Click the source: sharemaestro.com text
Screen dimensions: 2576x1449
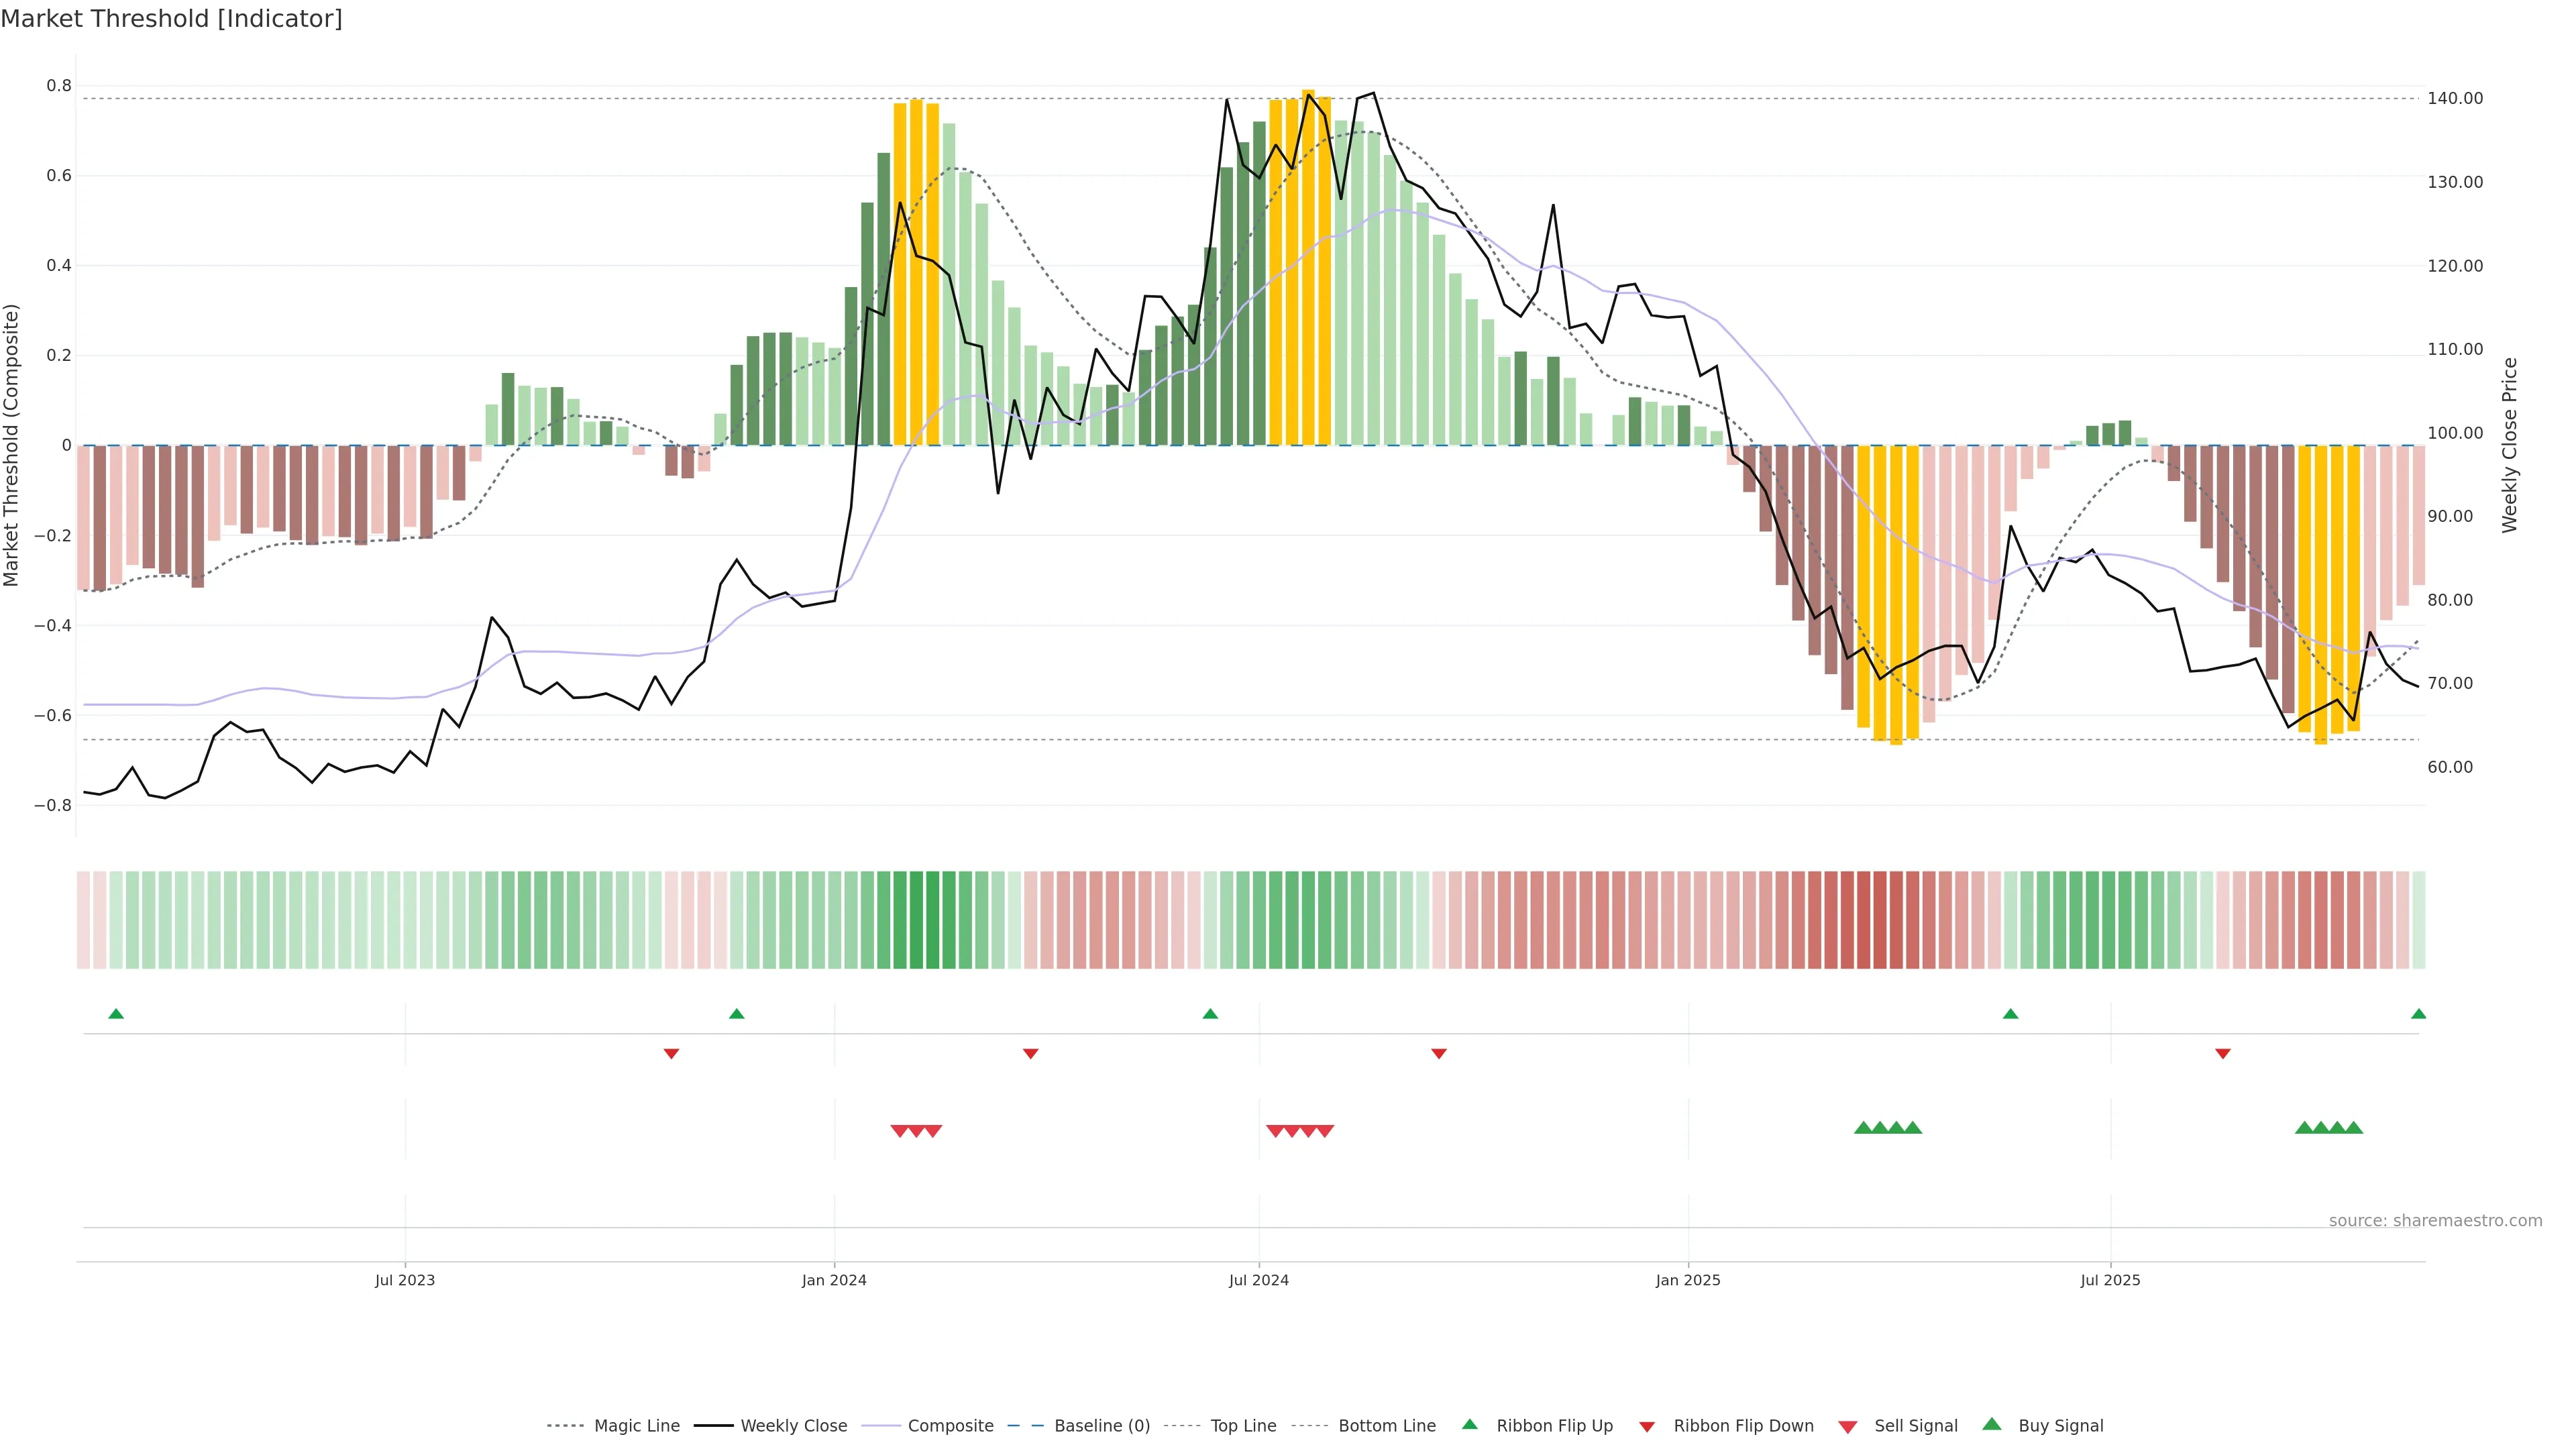[2435, 1220]
